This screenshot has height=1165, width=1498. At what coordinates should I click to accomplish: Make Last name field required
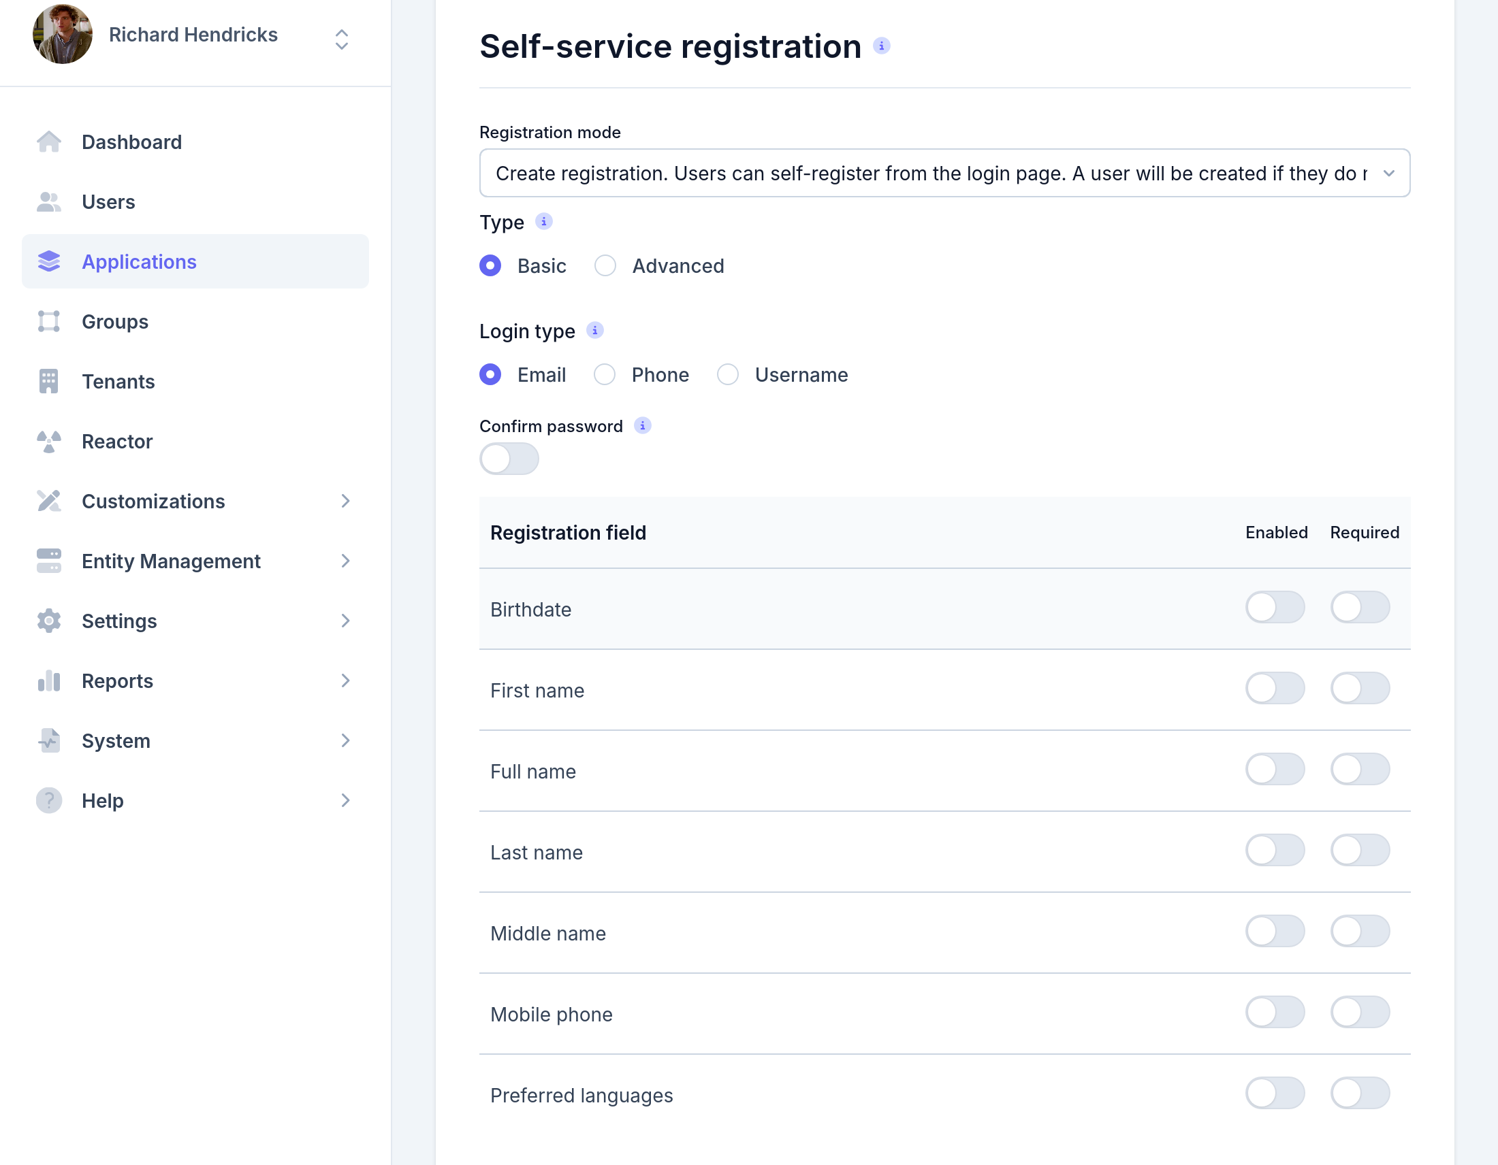point(1360,850)
